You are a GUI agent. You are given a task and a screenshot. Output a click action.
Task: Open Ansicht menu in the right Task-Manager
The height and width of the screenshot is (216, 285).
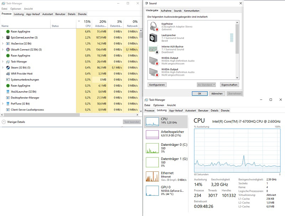point(171,105)
